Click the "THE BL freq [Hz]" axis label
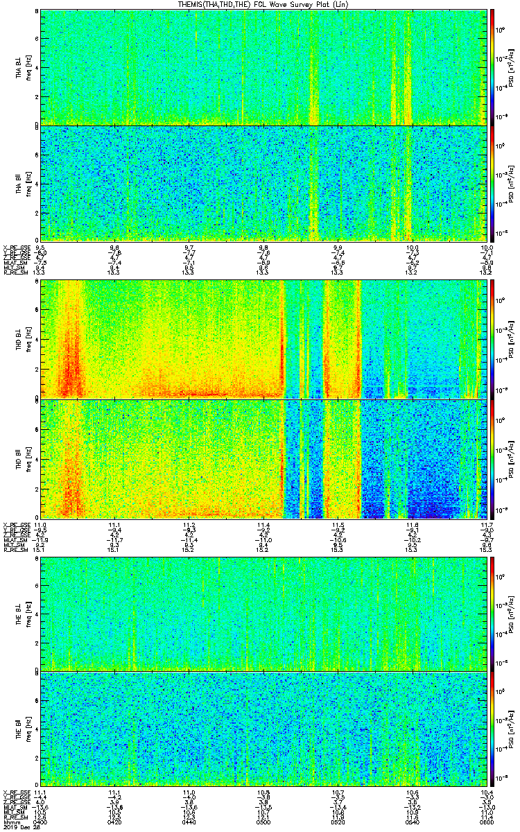520x832 pixels. pos(22,613)
